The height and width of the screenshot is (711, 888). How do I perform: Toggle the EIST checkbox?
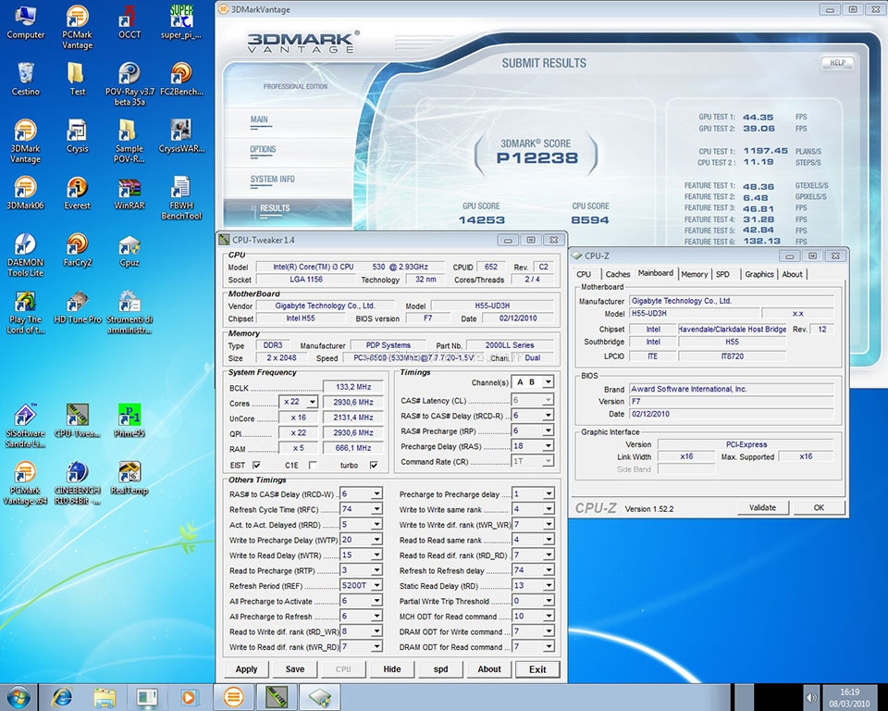point(256,465)
